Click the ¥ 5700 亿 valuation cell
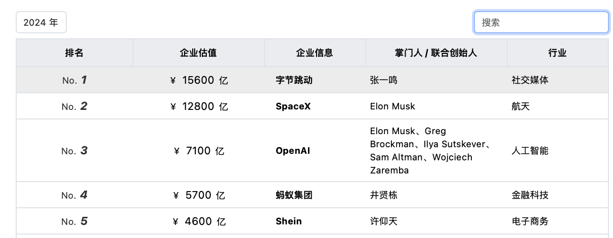 [x=199, y=195]
